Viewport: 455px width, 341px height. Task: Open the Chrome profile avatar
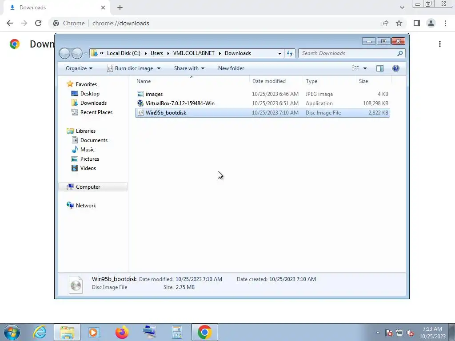[x=431, y=23]
